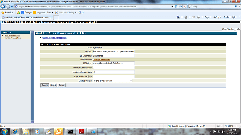Click the Print icon in command bar
Viewport: 241px width, 135px height.
pyautogui.click(x=198, y=17)
